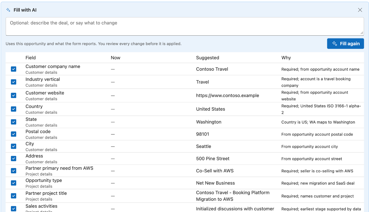Uncheck Partner primary need from AWS checkbox
The height and width of the screenshot is (212, 369).
[14, 171]
